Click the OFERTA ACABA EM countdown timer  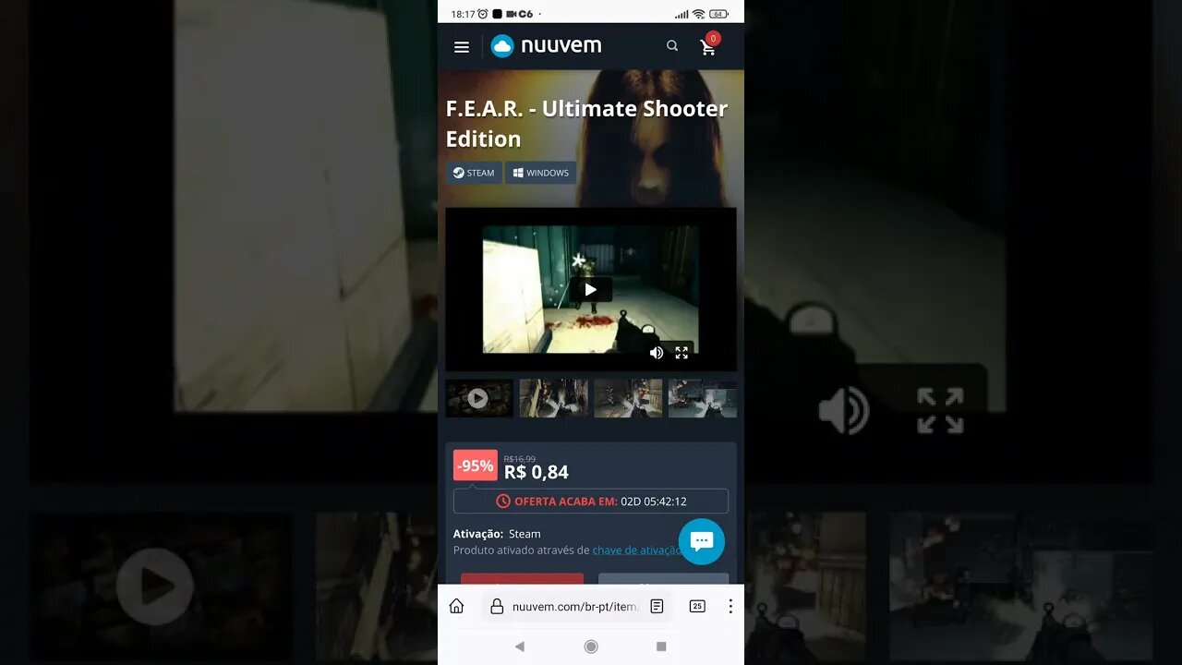pos(591,502)
